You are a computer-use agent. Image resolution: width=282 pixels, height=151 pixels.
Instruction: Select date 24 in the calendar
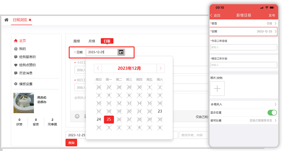(x=99, y=119)
